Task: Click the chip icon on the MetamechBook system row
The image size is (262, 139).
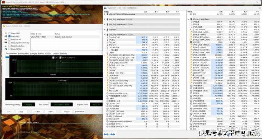Action: click(107, 14)
